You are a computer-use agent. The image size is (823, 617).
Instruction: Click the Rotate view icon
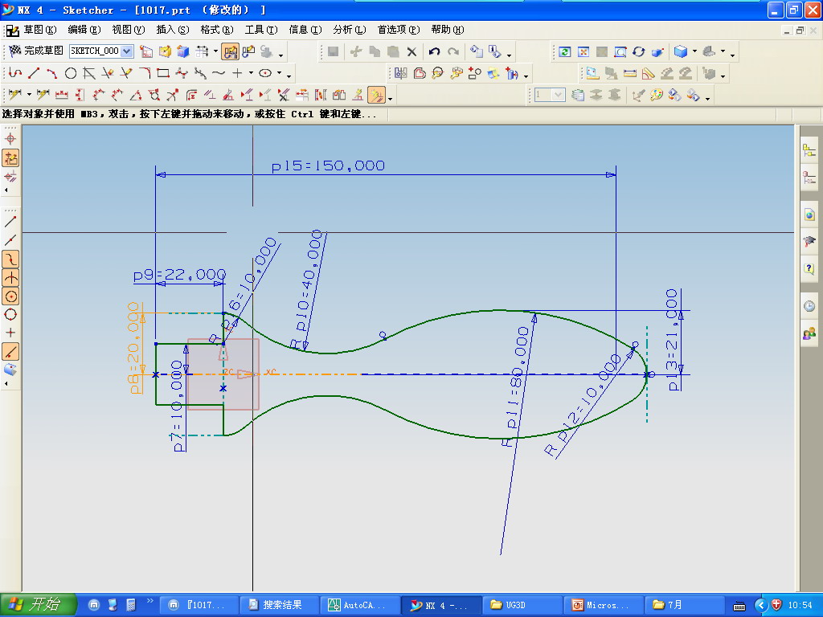click(x=639, y=51)
